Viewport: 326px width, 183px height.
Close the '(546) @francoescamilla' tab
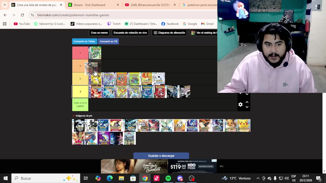tap(174, 5)
